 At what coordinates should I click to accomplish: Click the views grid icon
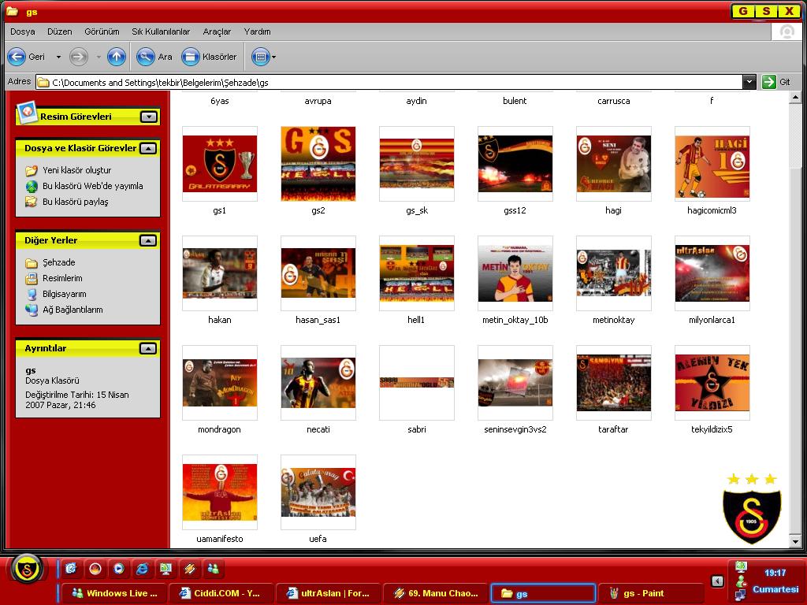(260, 57)
